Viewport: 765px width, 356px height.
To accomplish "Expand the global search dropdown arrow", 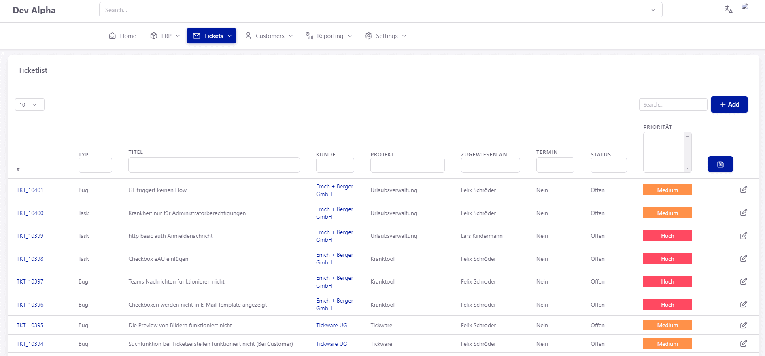I will (x=653, y=10).
